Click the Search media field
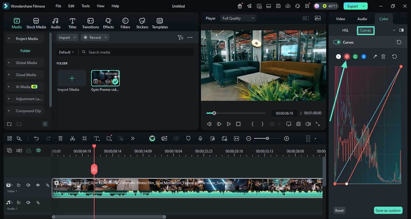The image size is (411, 219). pos(137,52)
